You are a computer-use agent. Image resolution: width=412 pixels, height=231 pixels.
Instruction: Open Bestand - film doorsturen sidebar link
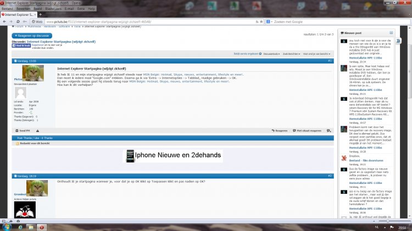366,160
